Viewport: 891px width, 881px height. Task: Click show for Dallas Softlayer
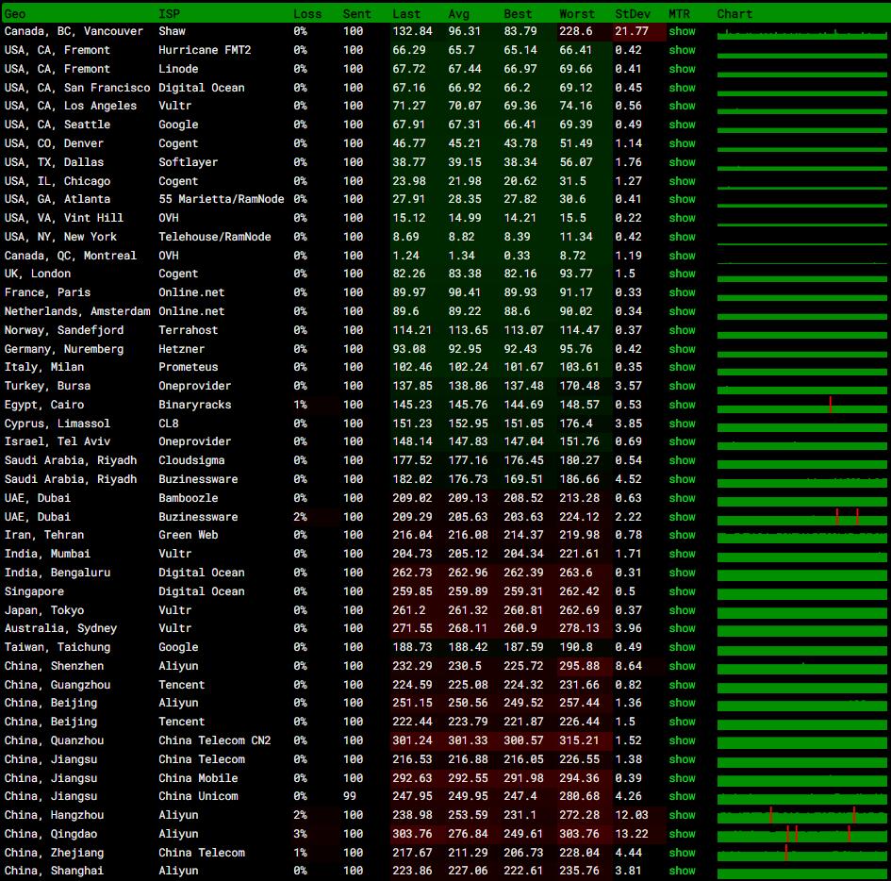[x=682, y=162]
